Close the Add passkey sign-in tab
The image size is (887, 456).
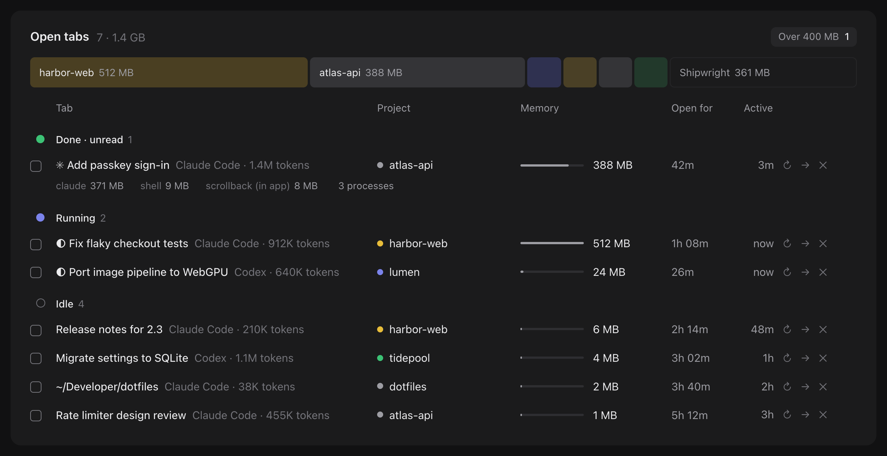click(823, 165)
